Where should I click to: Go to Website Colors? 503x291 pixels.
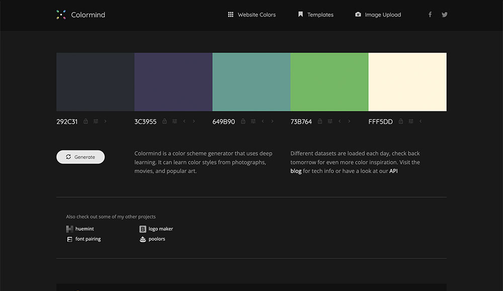[x=257, y=15]
